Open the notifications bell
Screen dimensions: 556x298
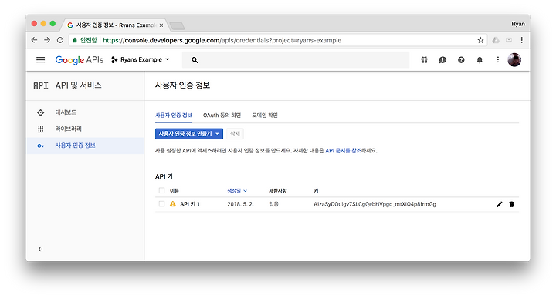[480, 60]
